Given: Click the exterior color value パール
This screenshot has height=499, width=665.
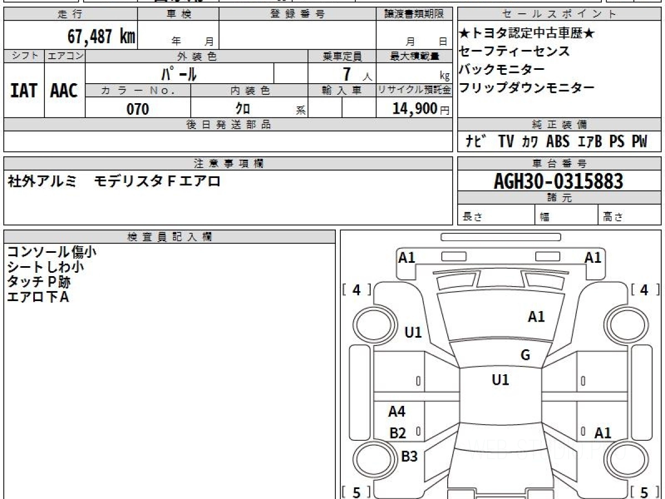Looking at the screenshot, I should tap(179, 73).
